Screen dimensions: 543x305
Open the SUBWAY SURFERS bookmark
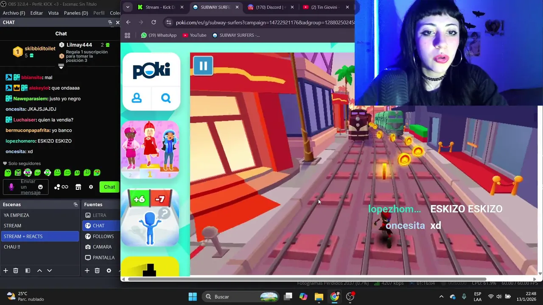pyautogui.click(x=236, y=35)
